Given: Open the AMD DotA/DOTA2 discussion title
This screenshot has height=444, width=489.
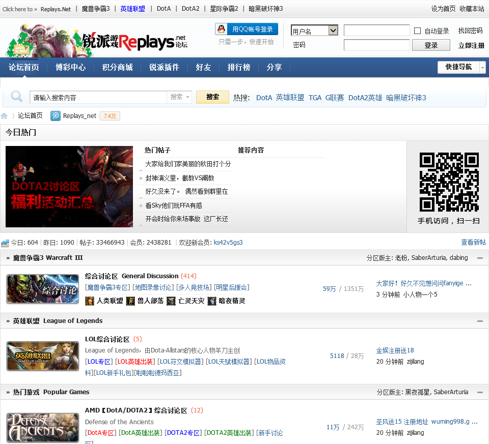Looking at the screenshot, I should (136, 410).
